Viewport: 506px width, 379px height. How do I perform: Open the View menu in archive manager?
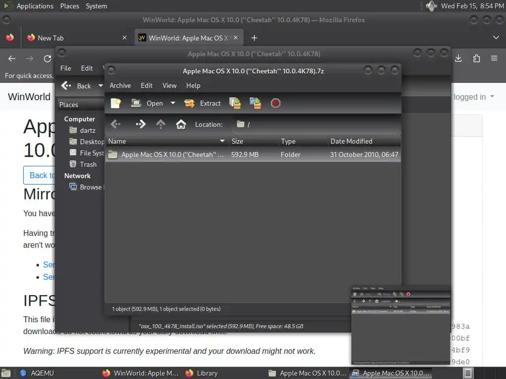coord(169,85)
